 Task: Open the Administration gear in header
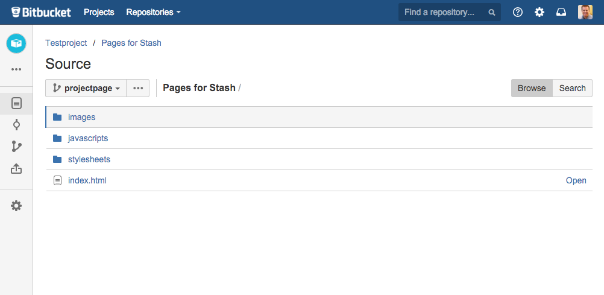point(540,12)
